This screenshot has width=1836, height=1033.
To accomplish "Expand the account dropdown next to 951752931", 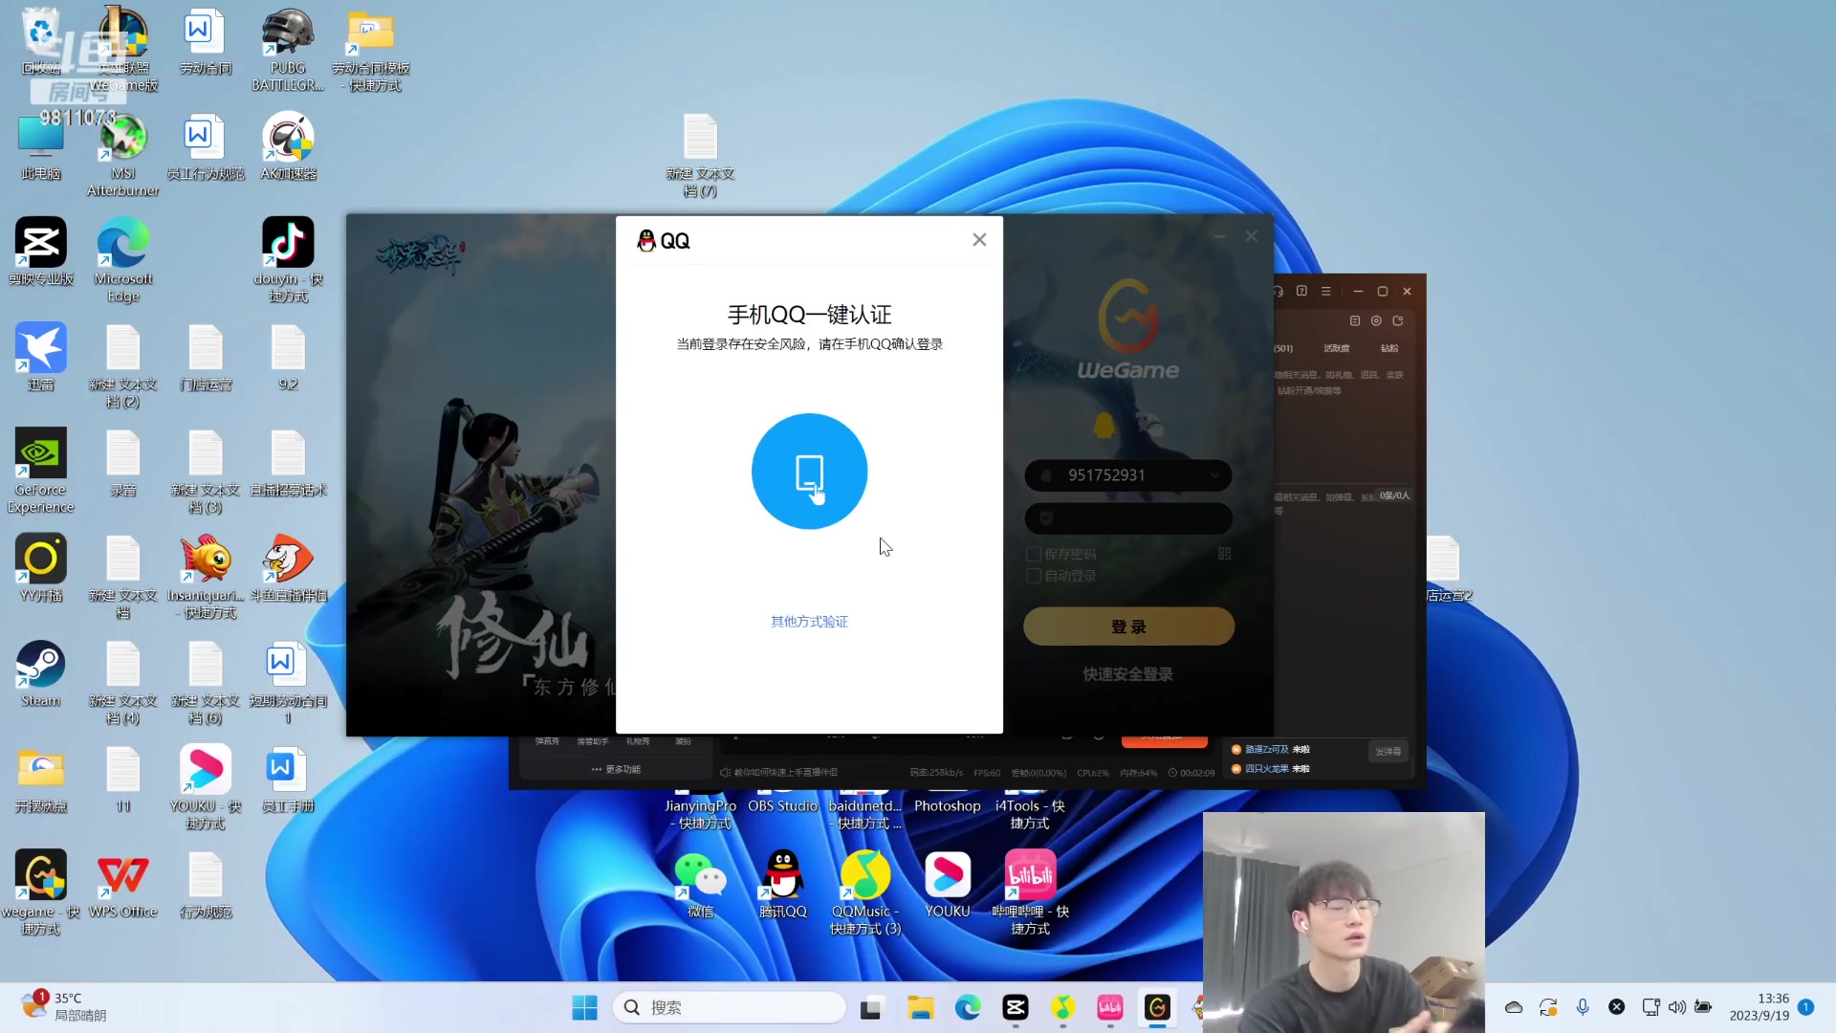I will (x=1214, y=475).
